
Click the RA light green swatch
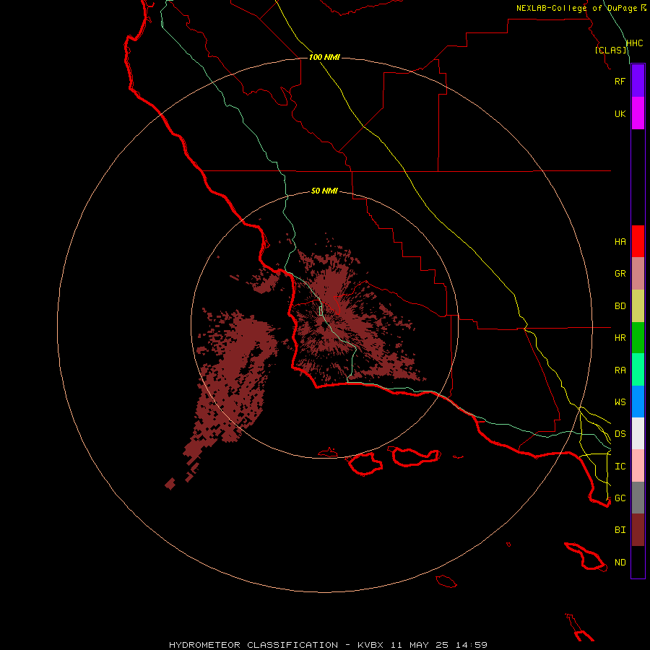(638, 370)
